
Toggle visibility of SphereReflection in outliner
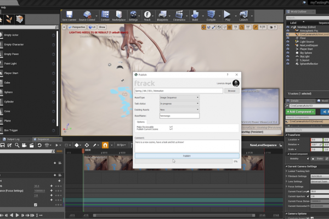[288, 64]
